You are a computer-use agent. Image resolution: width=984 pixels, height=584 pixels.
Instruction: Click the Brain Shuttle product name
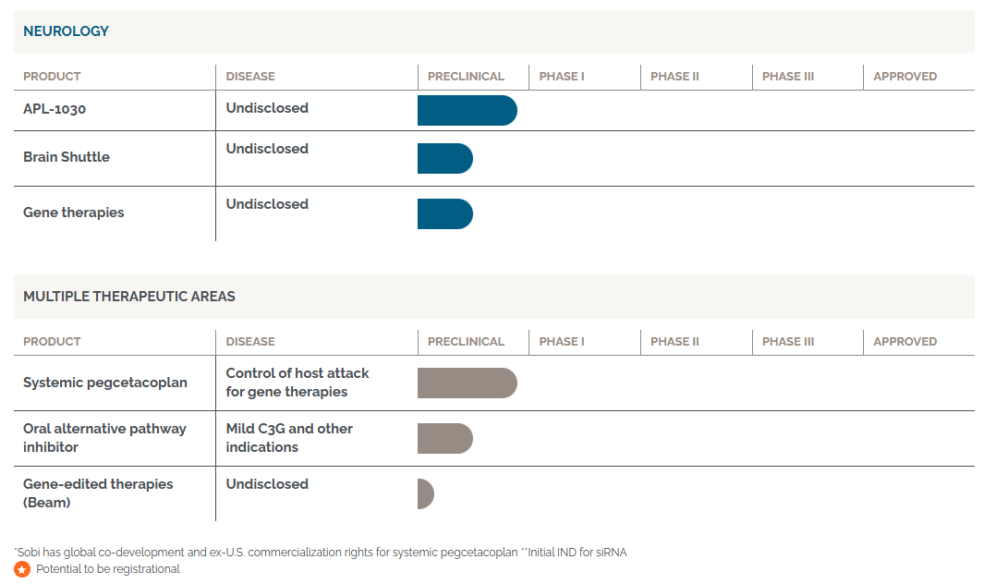[67, 157]
